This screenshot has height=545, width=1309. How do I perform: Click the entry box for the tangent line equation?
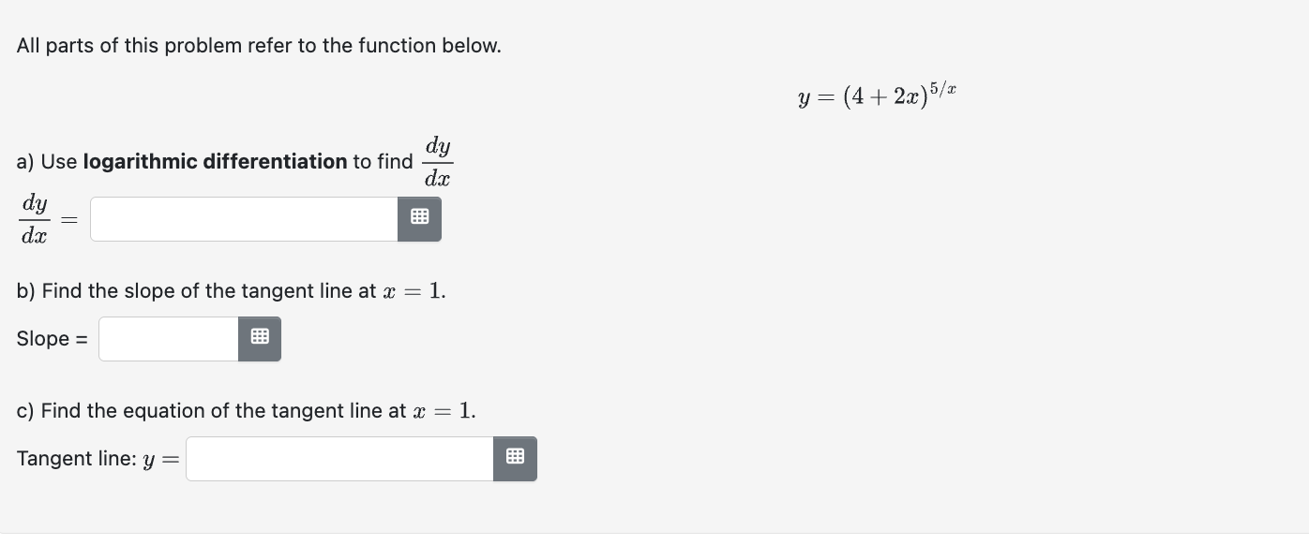tap(338, 458)
